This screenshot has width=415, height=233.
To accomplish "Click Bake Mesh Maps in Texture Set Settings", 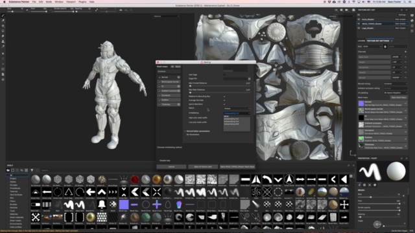I will coord(399,98).
